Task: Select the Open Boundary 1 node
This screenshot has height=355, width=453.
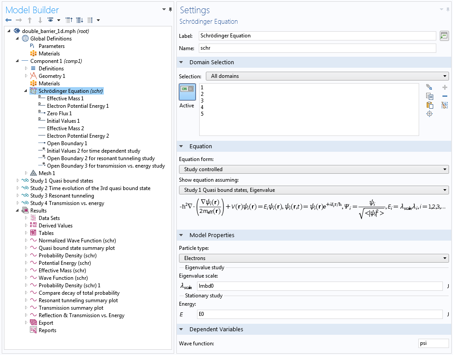Action: tap(67, 143)
